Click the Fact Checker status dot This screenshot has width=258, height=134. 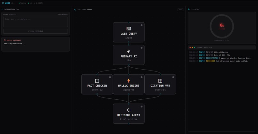(x=110, y=77)
